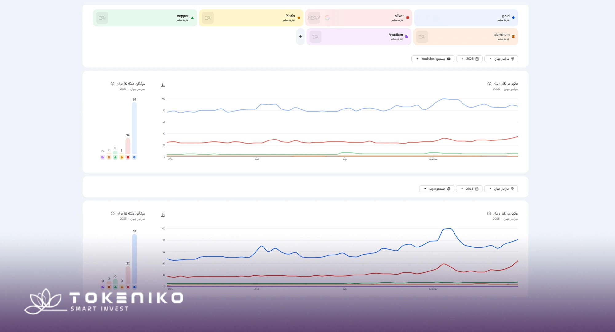This screenshot has height=332, width=615.
Task: Click the search icon in Platin term box
Action: [208, 18]
